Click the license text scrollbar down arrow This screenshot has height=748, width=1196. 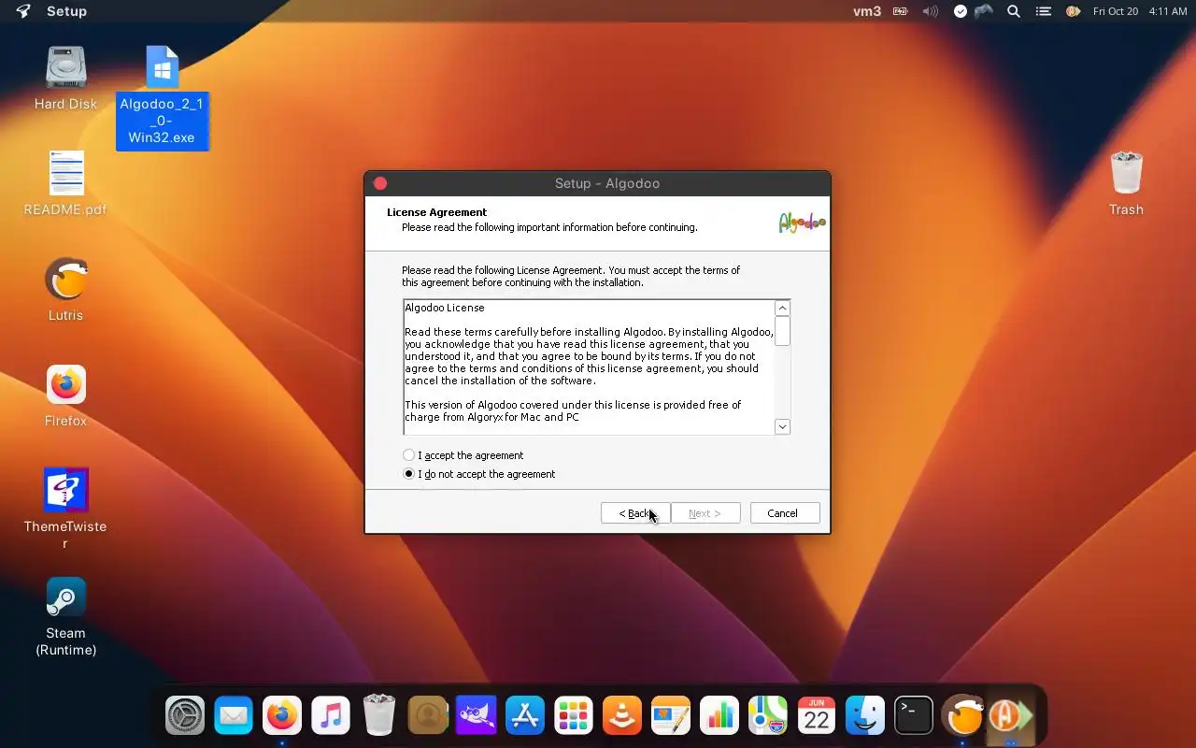783,426
